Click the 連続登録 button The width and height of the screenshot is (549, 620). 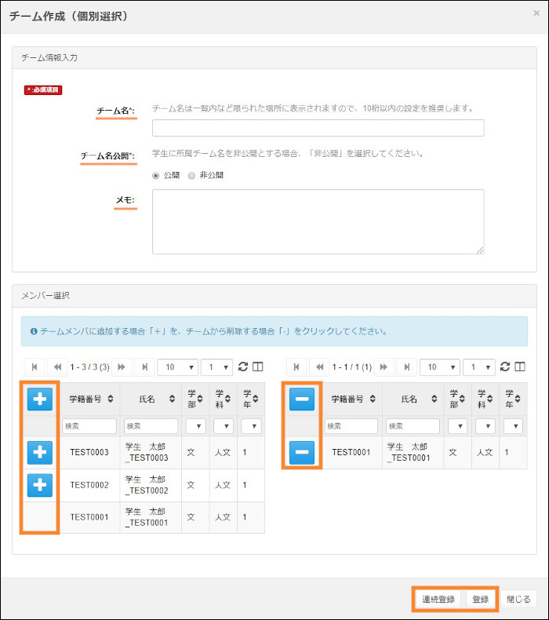point(438,599)
